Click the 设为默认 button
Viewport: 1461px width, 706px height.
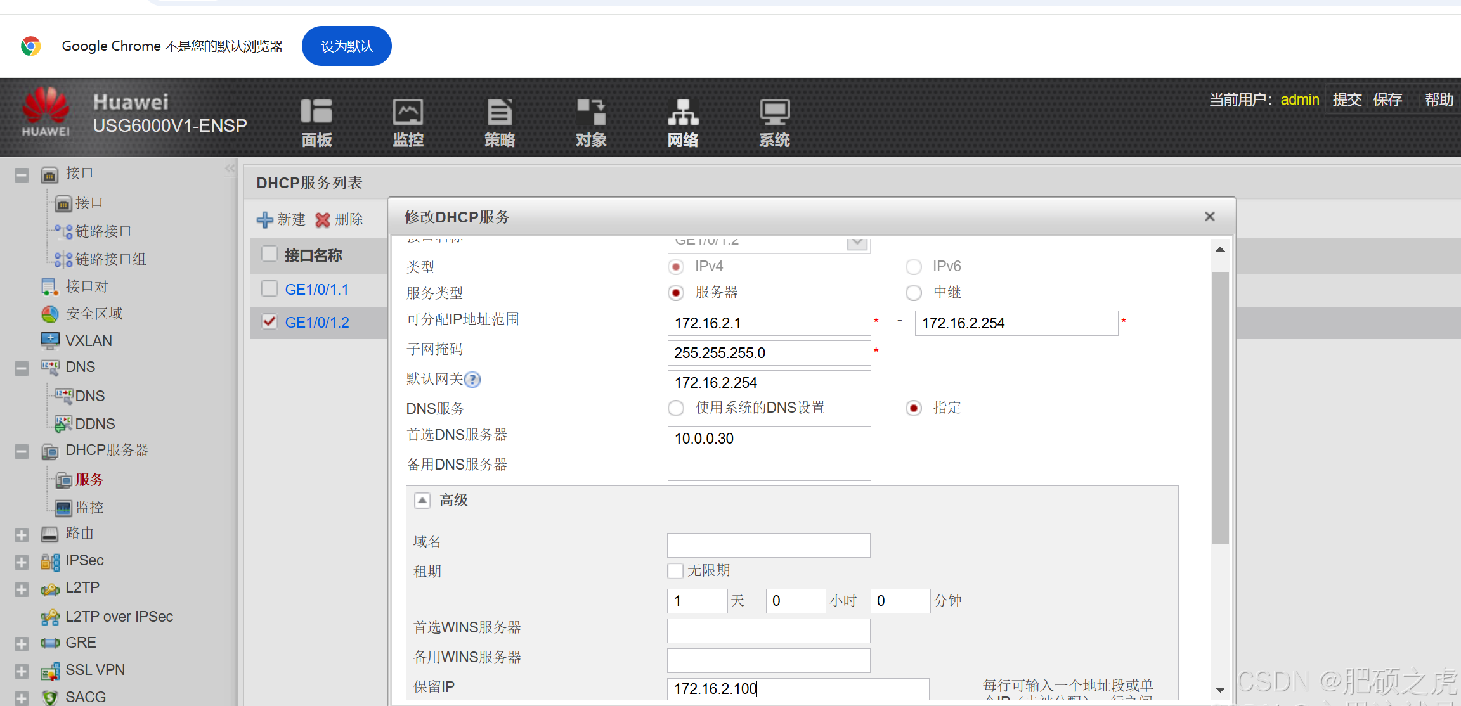click(x=346, y=46)
